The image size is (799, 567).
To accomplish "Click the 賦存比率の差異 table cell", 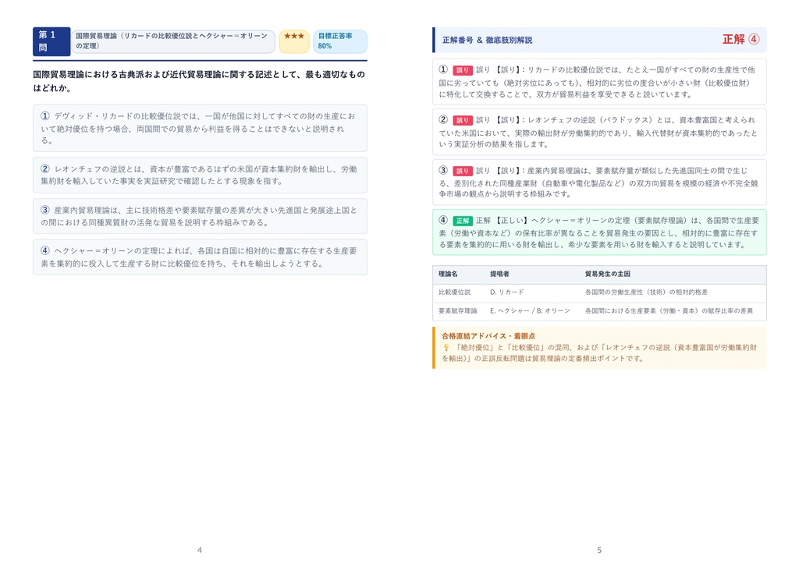I will coord(669,310).
